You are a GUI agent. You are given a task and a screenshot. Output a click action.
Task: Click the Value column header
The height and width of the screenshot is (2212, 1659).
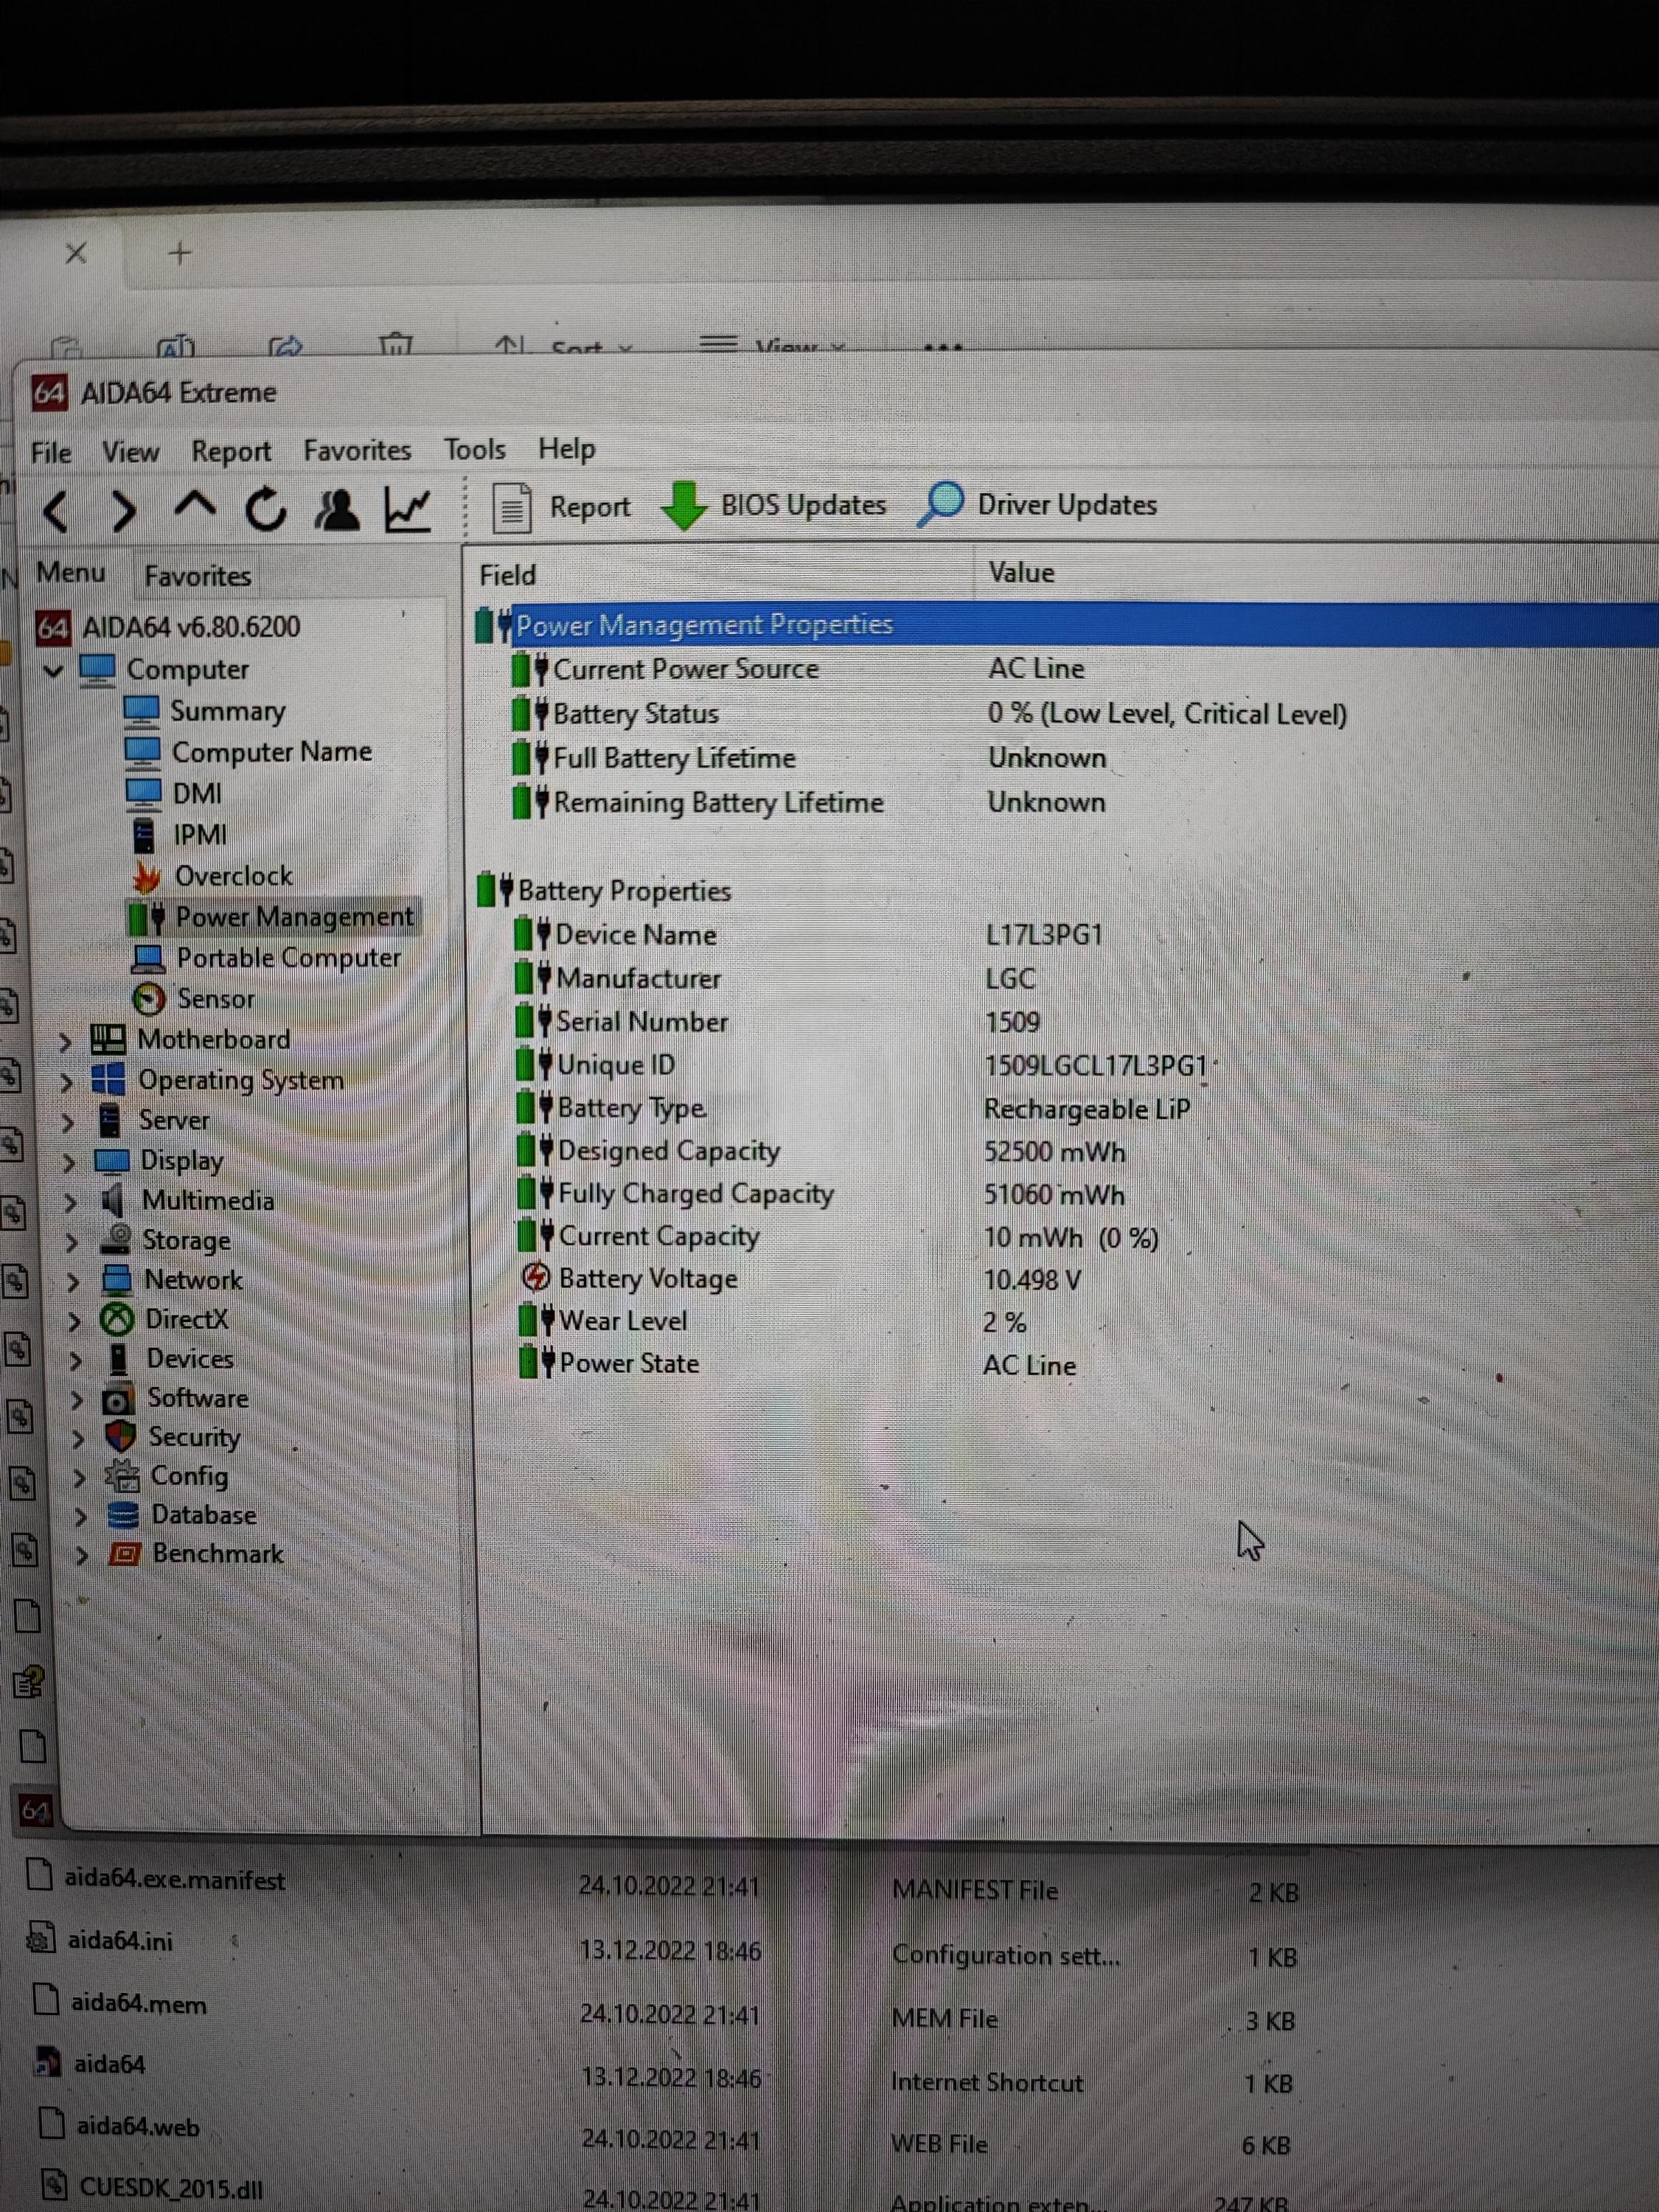coord(1021,573)
